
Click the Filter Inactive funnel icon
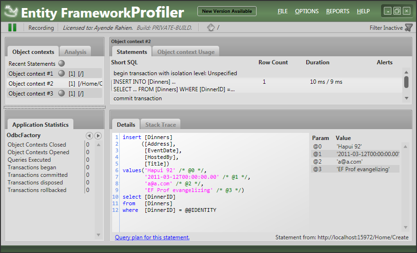[x=408, y=27]
